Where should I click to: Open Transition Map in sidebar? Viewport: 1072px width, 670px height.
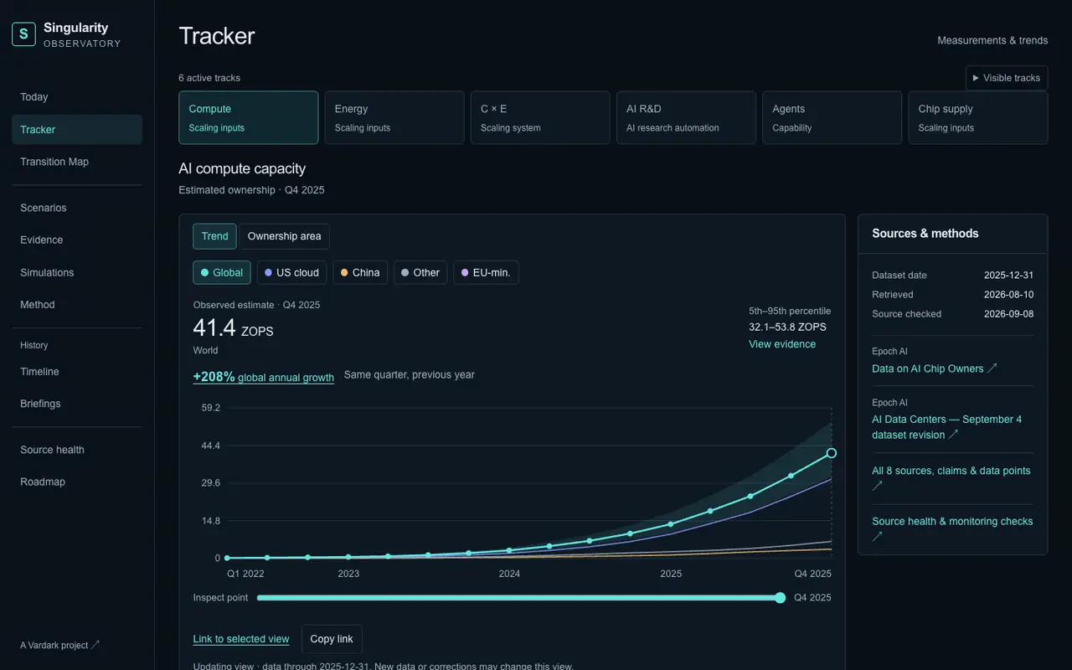(x=77, y=162)
